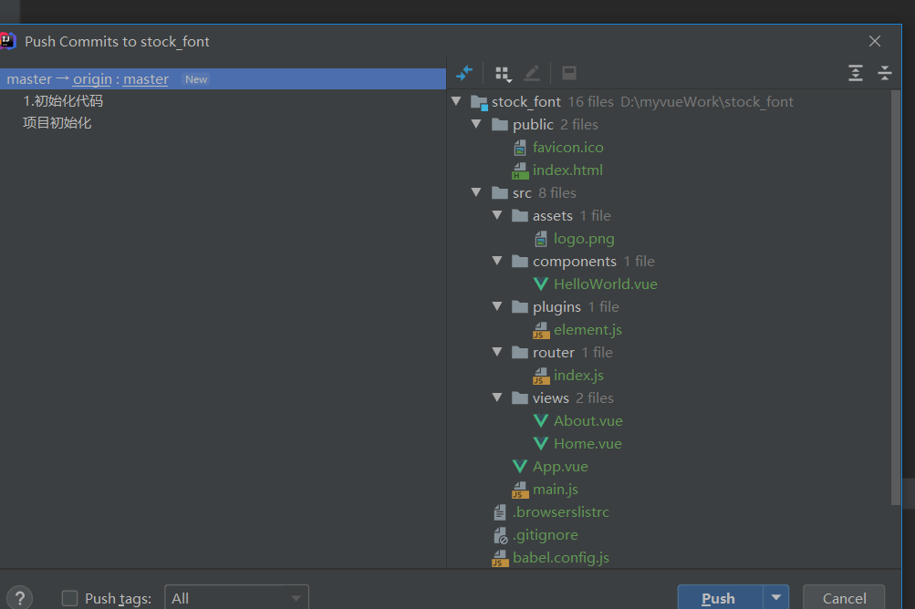Collapse the router folder node
The image size is (915, 609).
497,351
